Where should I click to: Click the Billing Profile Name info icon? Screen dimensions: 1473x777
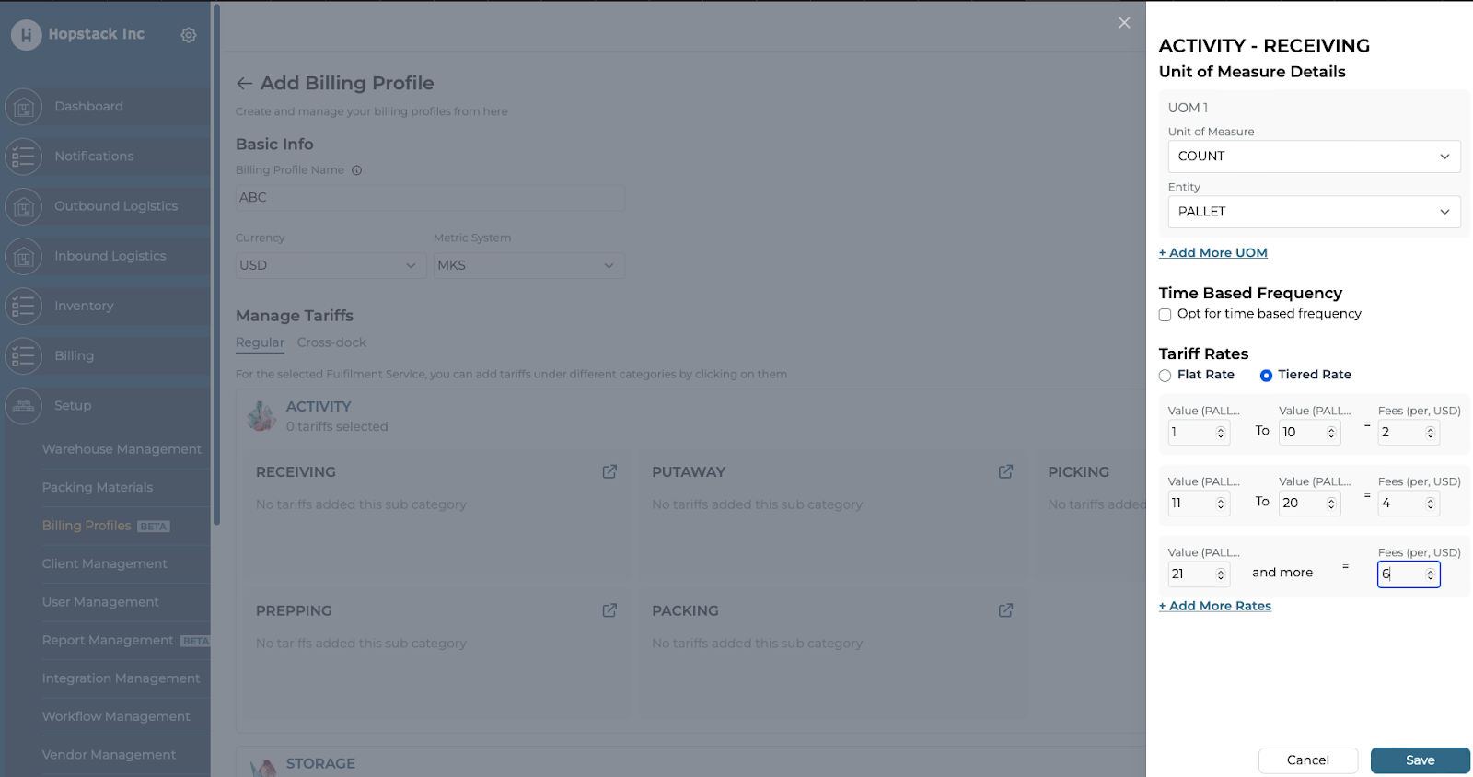[357, 170]
